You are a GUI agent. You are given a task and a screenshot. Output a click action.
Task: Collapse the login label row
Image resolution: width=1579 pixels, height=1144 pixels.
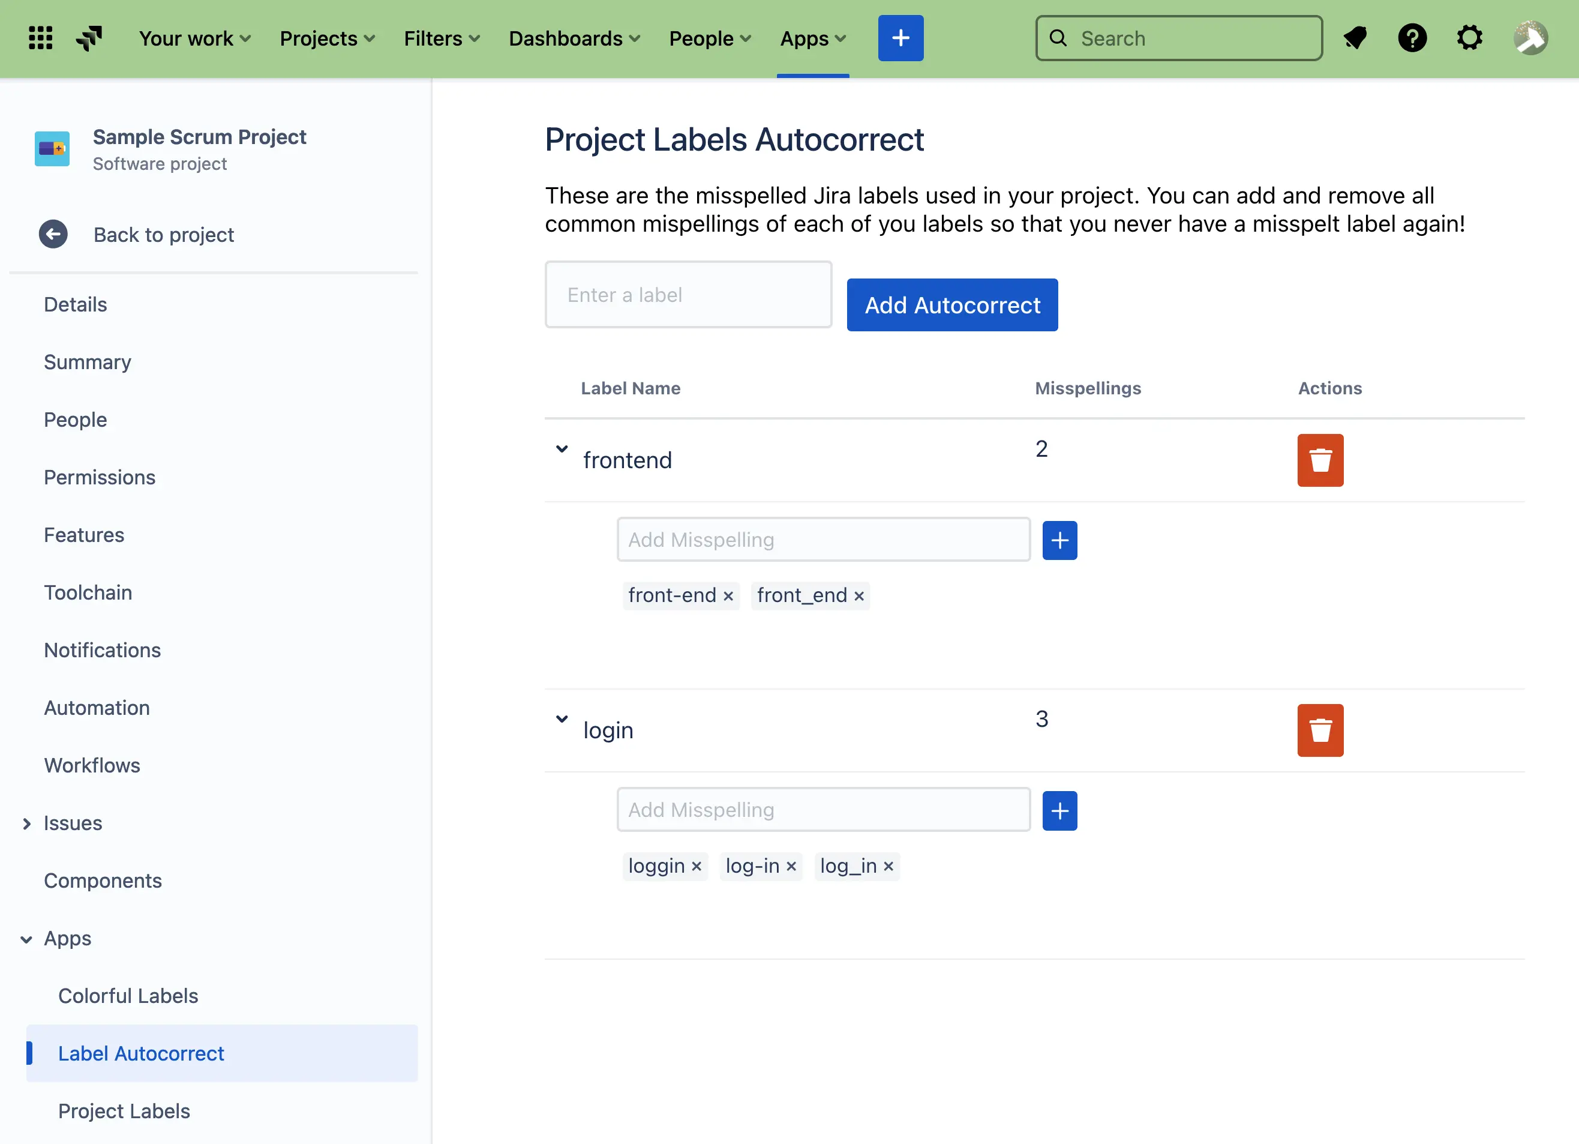pos(561,720)
